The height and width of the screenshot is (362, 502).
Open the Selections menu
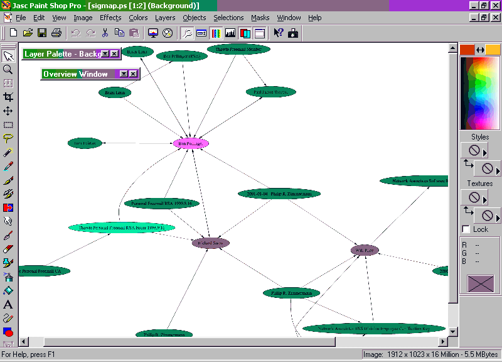pyautogui.click(x=228, y=18)
